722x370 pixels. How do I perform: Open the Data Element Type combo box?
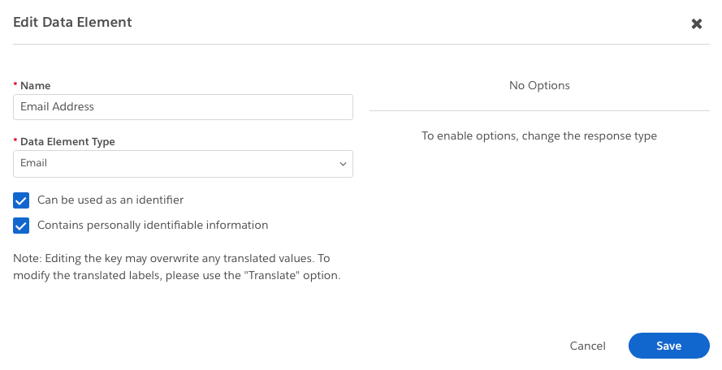(183, 164)
